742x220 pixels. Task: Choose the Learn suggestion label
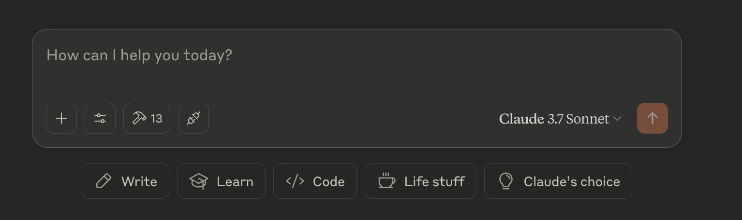[x=235, y=181]
